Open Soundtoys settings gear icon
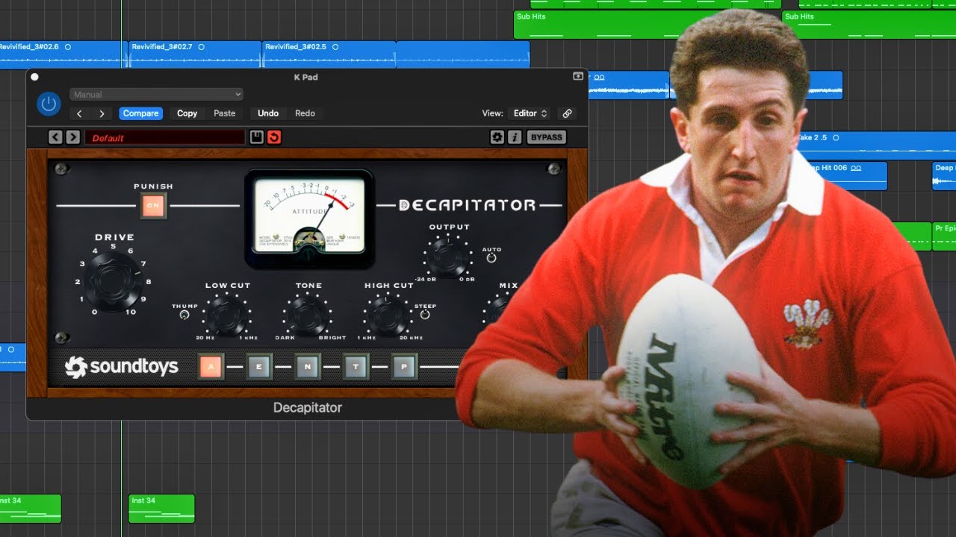Image resolution: width=956 pixels, height=537 pixels. coord(497,137)
